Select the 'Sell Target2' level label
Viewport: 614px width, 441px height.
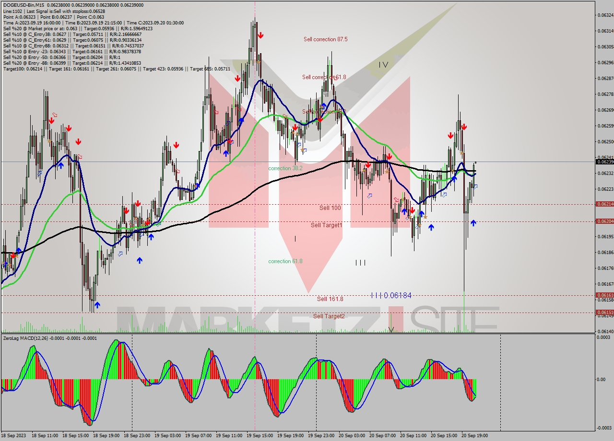click(329, 316)
